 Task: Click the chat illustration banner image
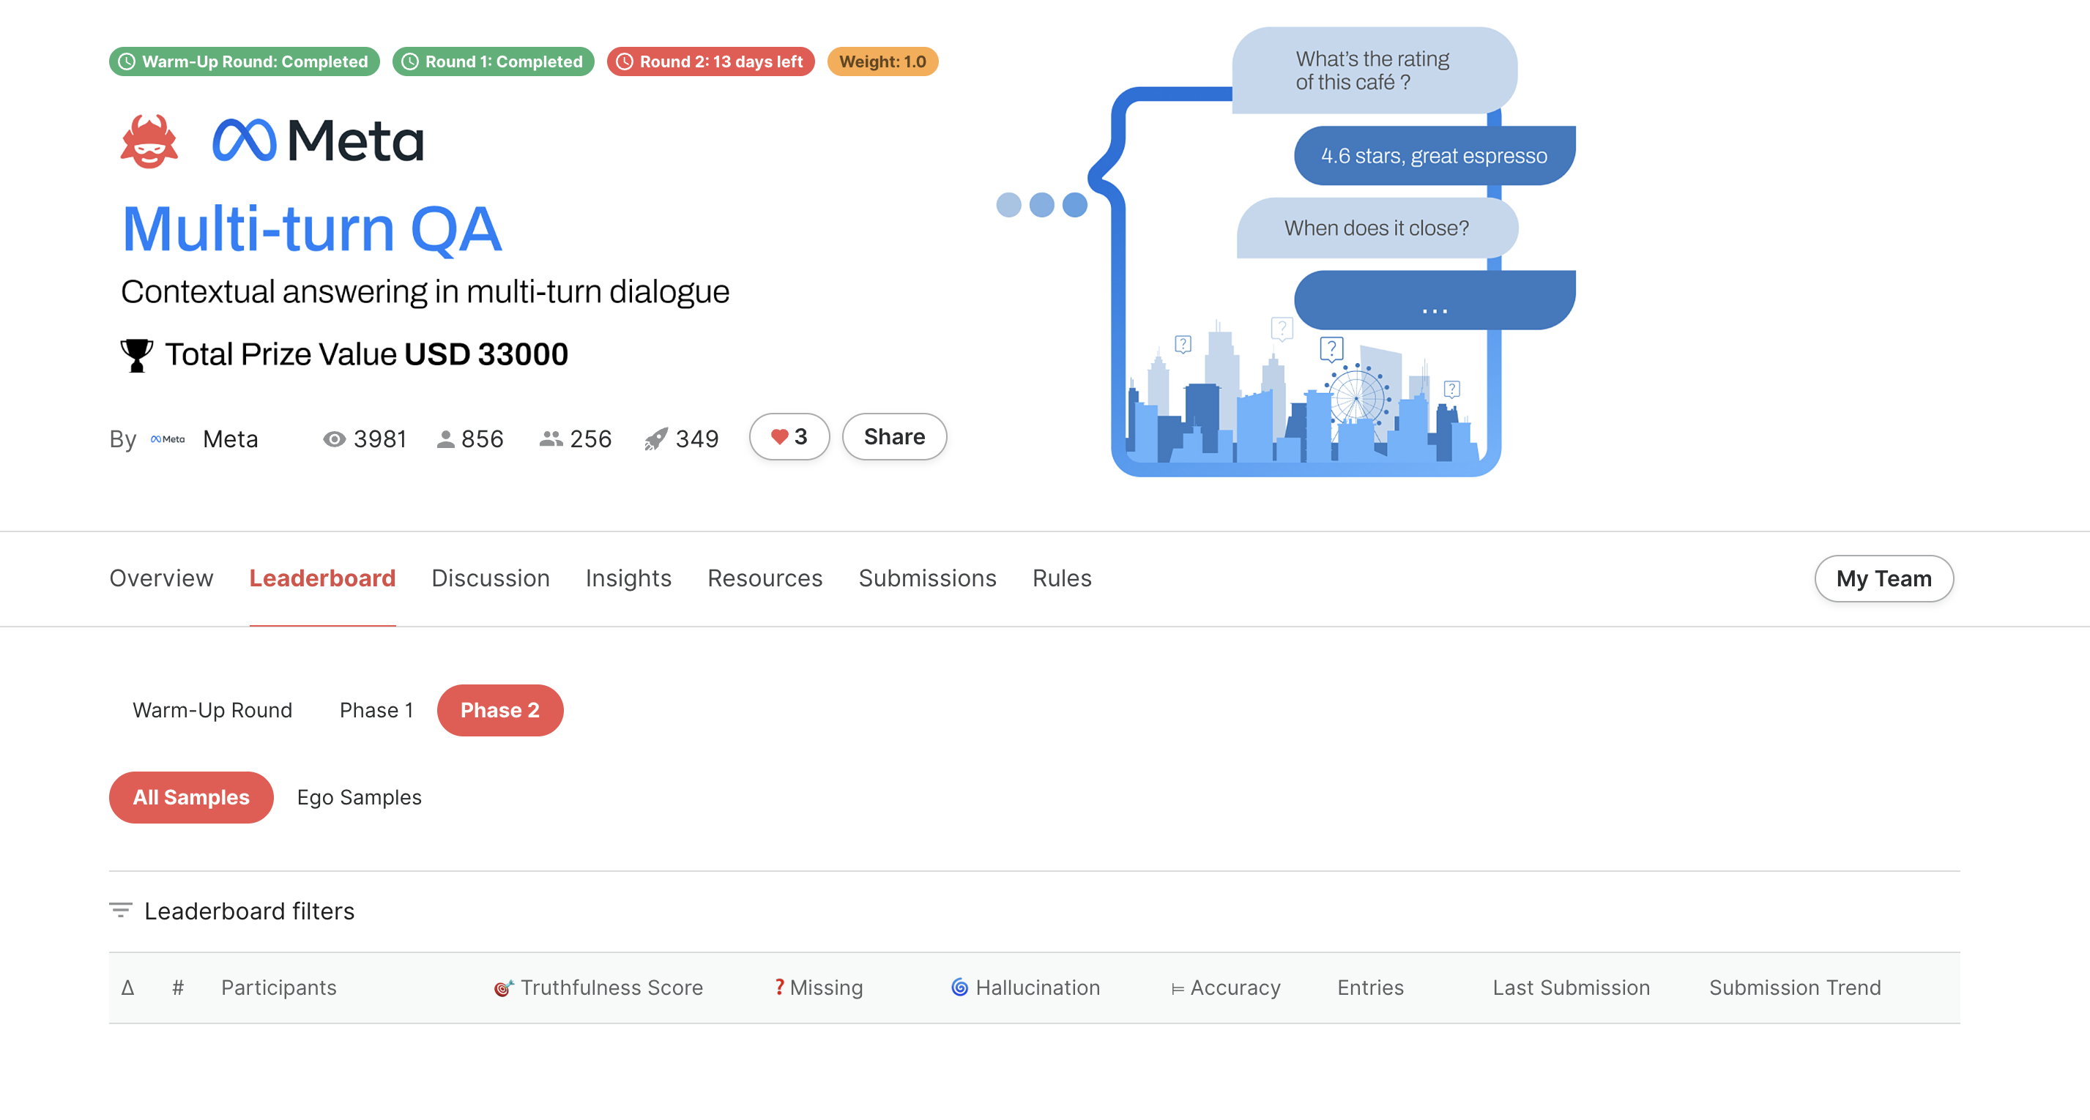(x=1306, y=251)
